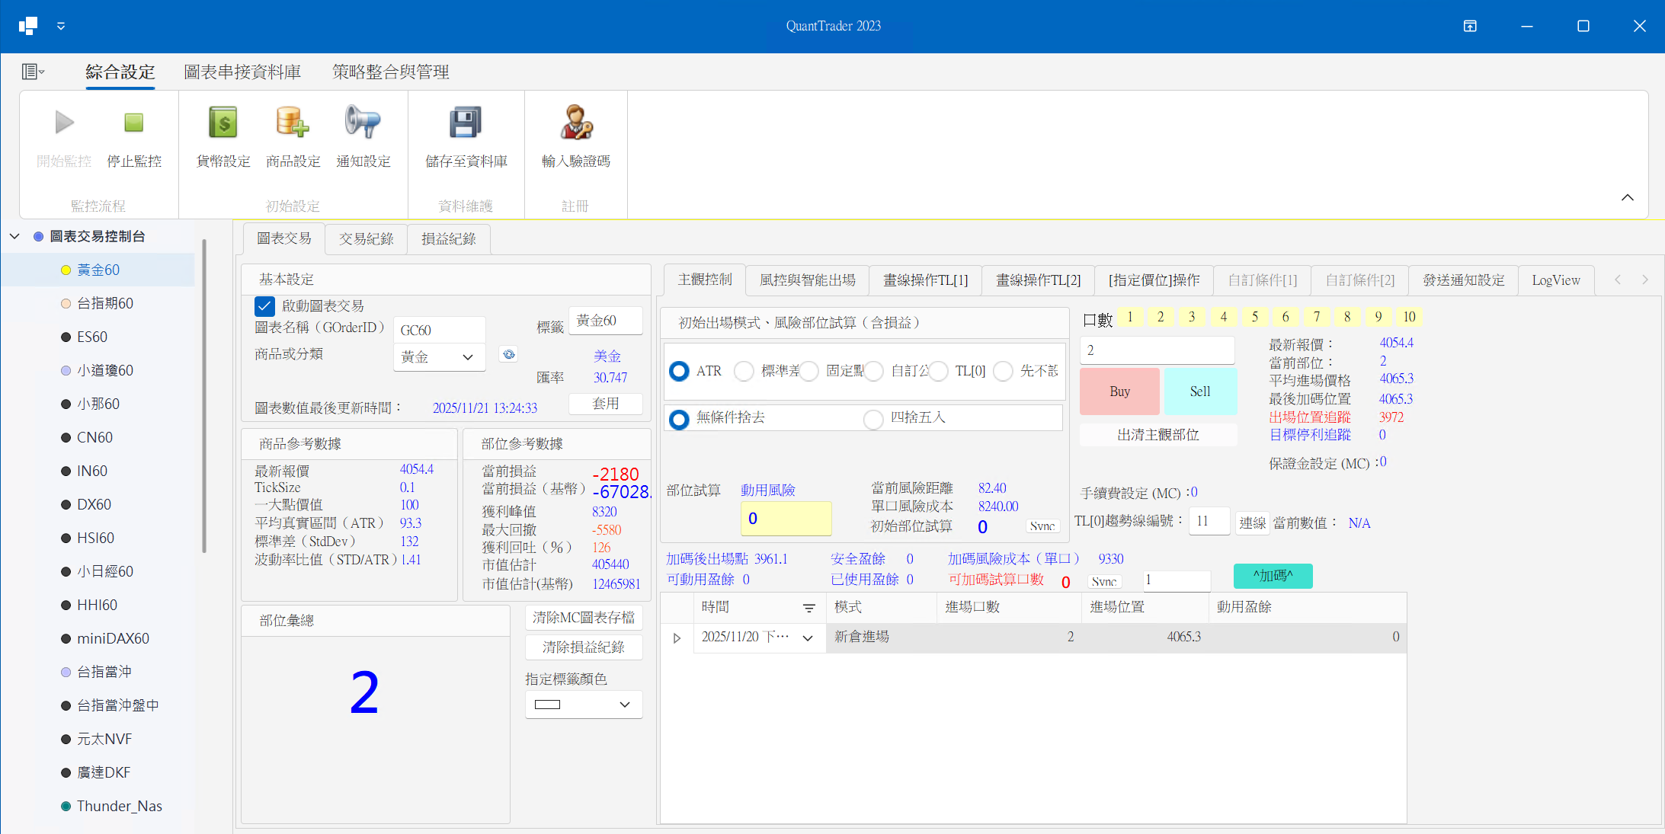Switch to the 損益紀錄 tab
Screen dimensions: 1665x834
448,238
